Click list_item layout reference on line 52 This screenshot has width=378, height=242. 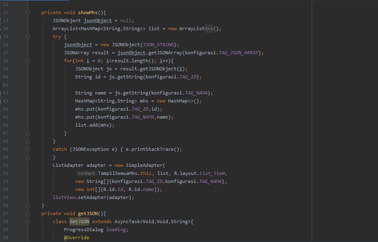212,173
